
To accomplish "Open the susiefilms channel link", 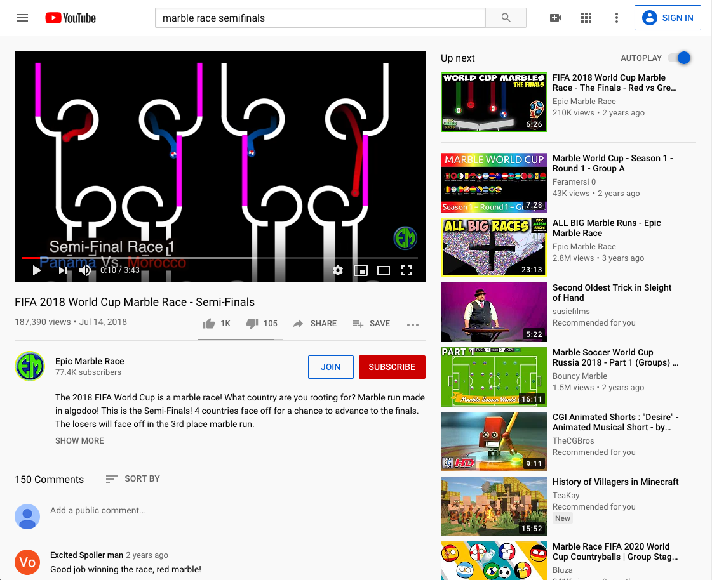I will [571, 312].
